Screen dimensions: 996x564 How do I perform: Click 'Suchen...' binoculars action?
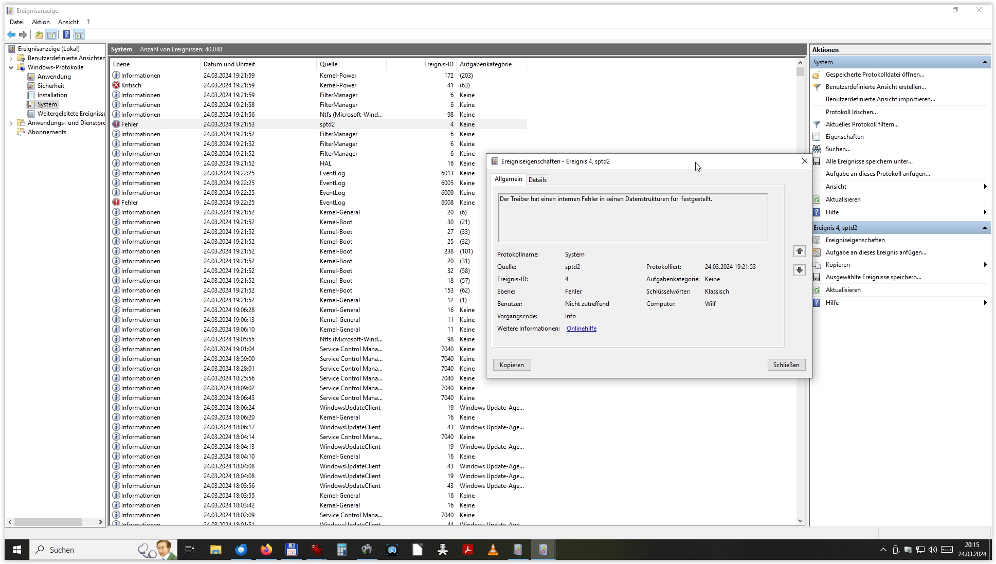point(838,149)
